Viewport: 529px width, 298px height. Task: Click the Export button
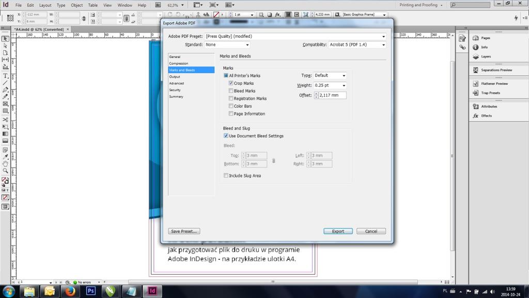click(338, 231)
